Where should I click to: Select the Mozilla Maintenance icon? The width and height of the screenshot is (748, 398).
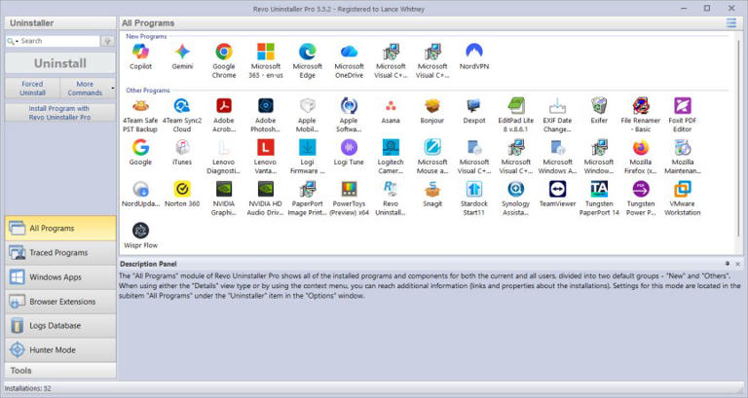pyautogui.click(x=683, y=147)
